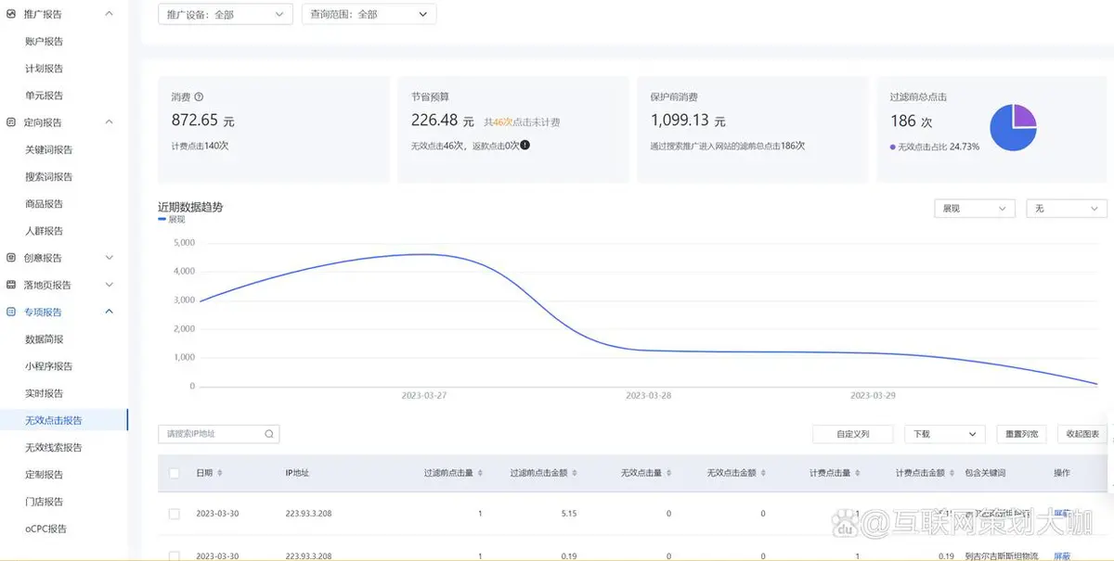Image resolution: width=1114 pixels, height=561 pixels.
Task: Click the 自定义列 button
Action: (x=852, y=434)
